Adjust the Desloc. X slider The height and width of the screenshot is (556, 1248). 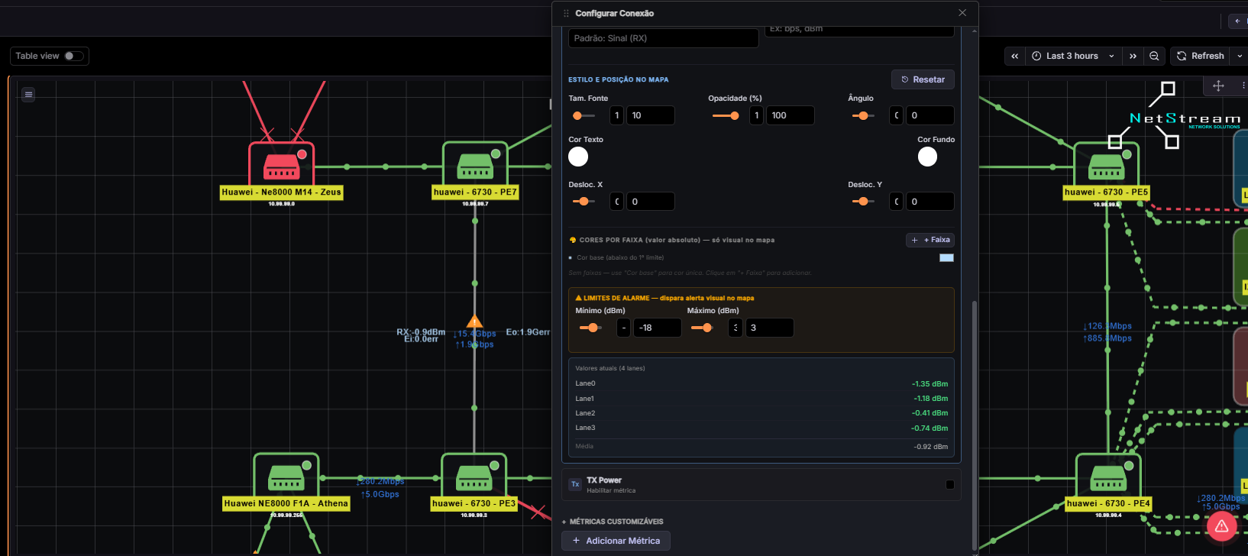point(584,202)
